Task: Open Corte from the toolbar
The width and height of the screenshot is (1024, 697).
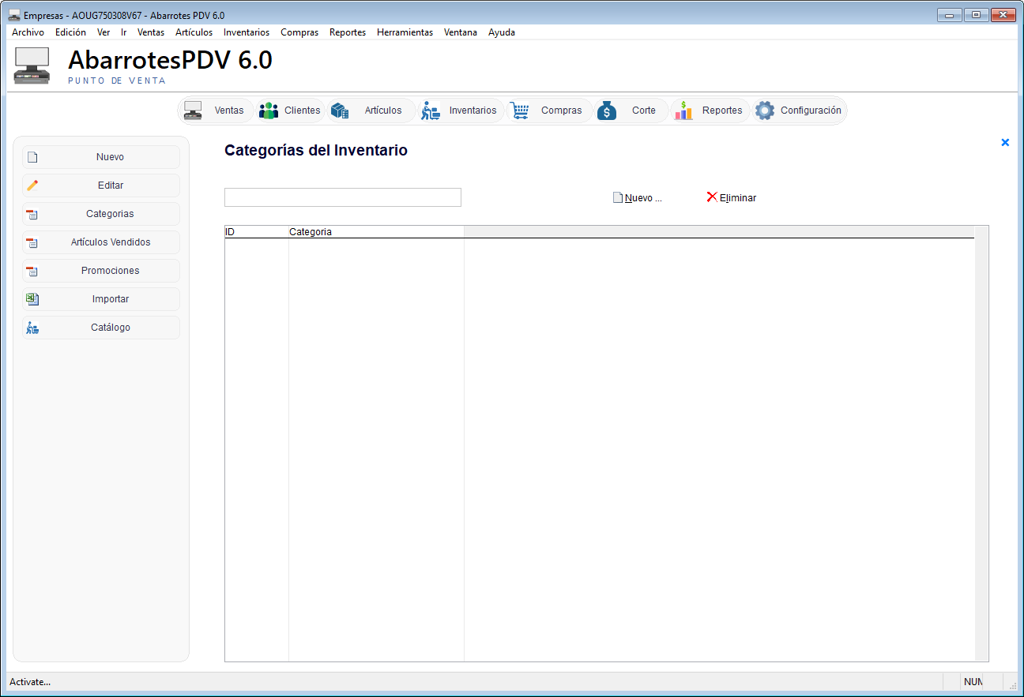Action: (x=644, y=111)
